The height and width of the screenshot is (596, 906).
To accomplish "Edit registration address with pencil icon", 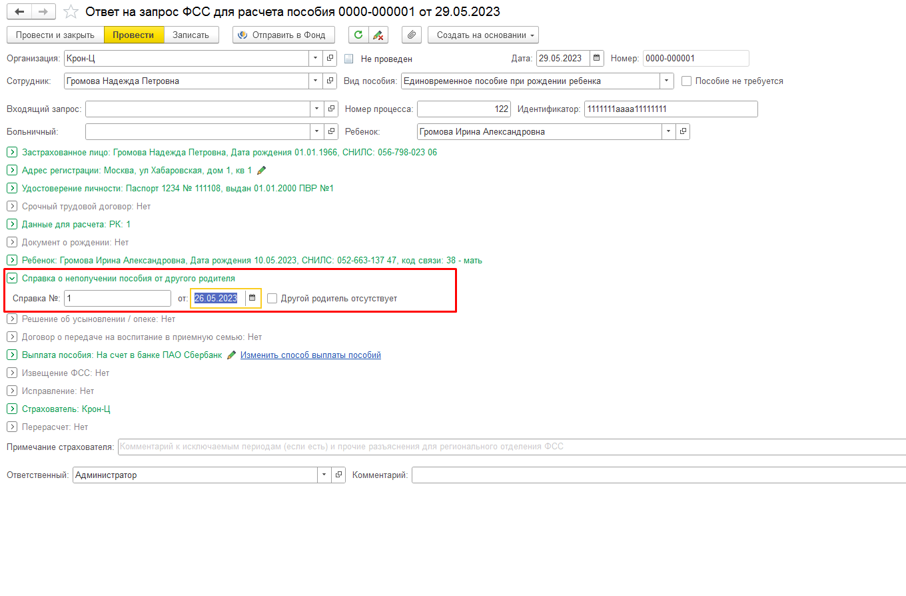I will [x=261, y=171].
